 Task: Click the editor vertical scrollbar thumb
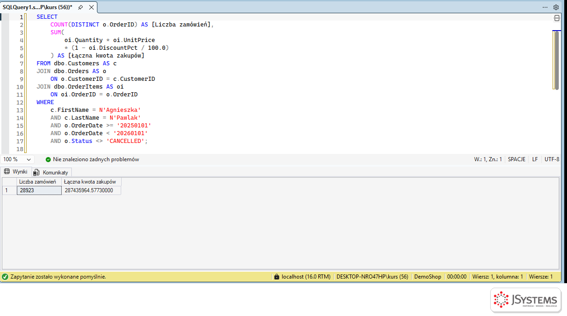pos(556,60)
